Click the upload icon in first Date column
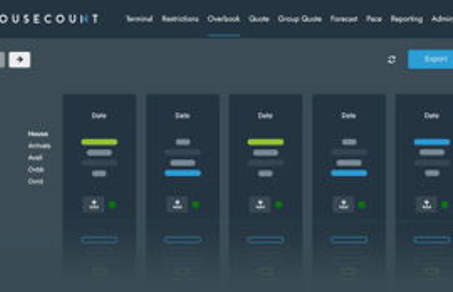This screenshot has width=453, height=292. tap(94, 204)
